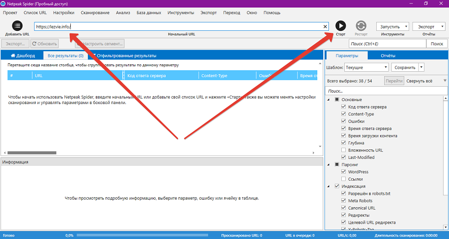Click the Netpeak Spider app logo icon
Screen dimensions: 449x239
[3, 4]
